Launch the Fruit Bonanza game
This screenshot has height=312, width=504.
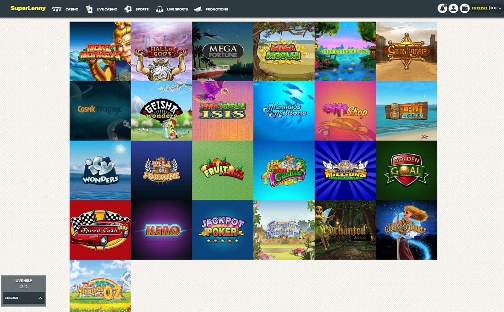(x=223, y=171)
